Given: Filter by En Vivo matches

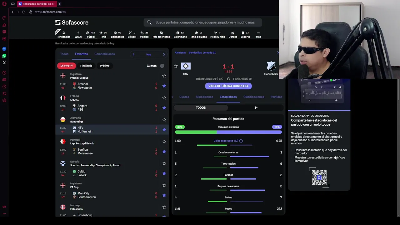Looking at the screenshot, I should point(67,66).
